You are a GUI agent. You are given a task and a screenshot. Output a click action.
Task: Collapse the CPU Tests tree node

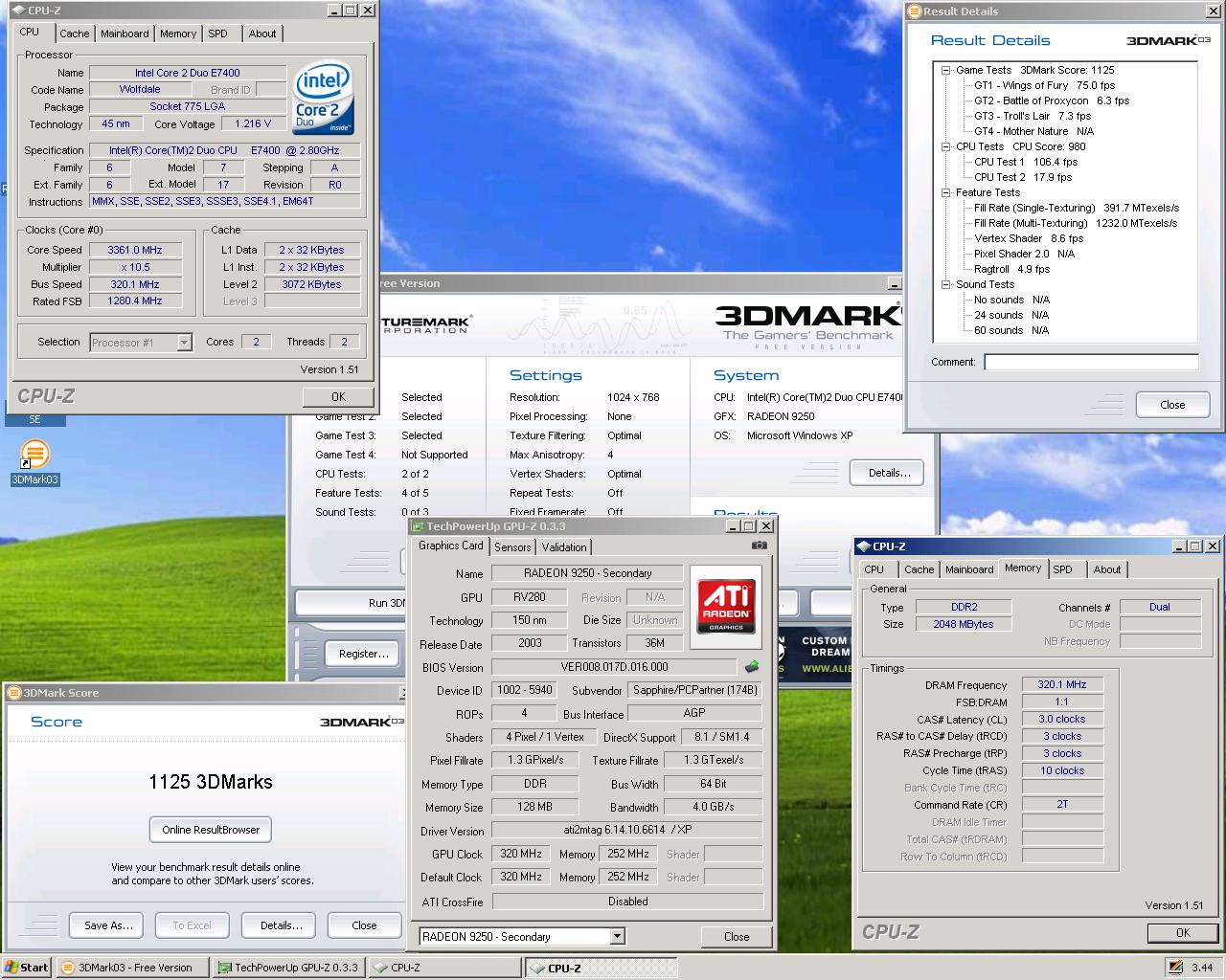946,146
